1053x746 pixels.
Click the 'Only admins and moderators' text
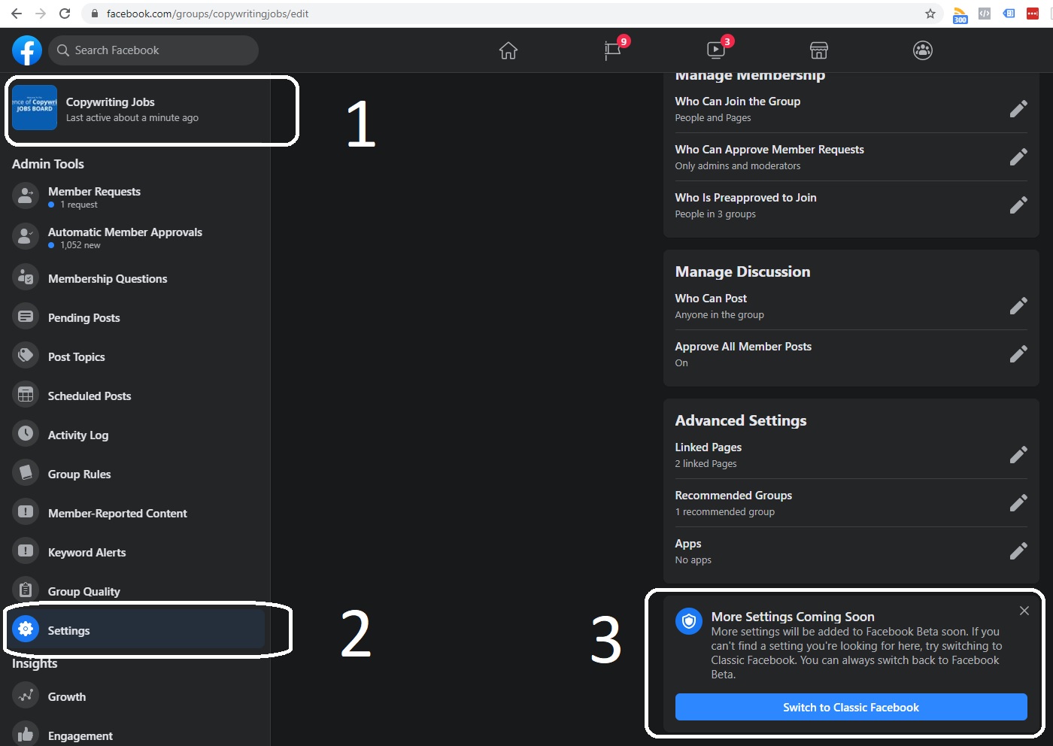click(x=737, y=166)
